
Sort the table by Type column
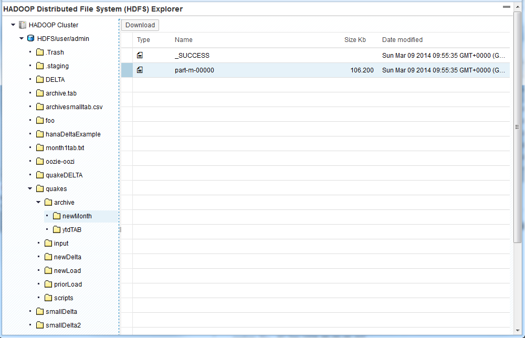[x=143, y=40]
